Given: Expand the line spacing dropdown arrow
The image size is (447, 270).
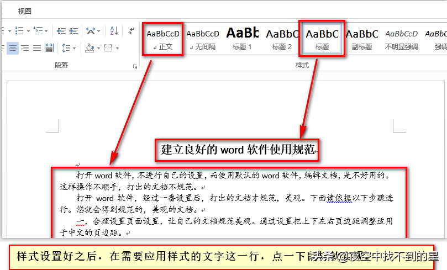Looking at the screenshot, I should [x=74, y=48].
